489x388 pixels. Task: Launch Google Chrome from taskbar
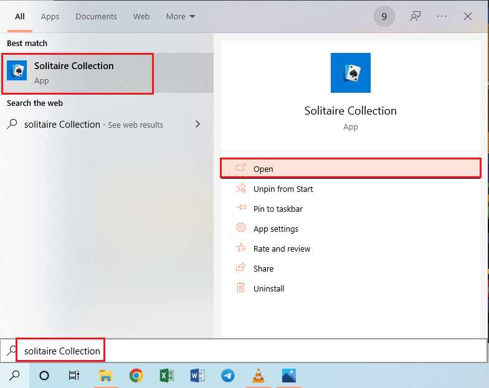tap(136, 376)
